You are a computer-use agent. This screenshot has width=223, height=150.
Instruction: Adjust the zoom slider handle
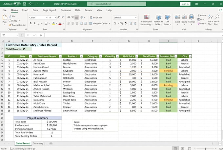(x=205, y=149)
